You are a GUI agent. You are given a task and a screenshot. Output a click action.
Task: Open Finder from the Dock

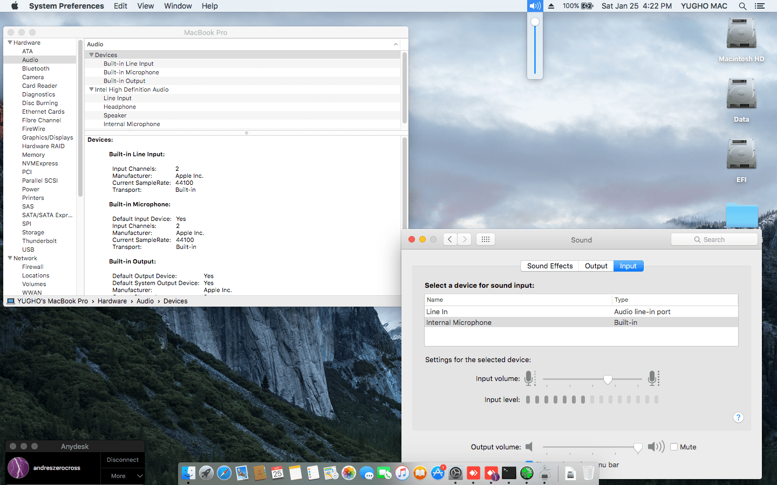188,473
